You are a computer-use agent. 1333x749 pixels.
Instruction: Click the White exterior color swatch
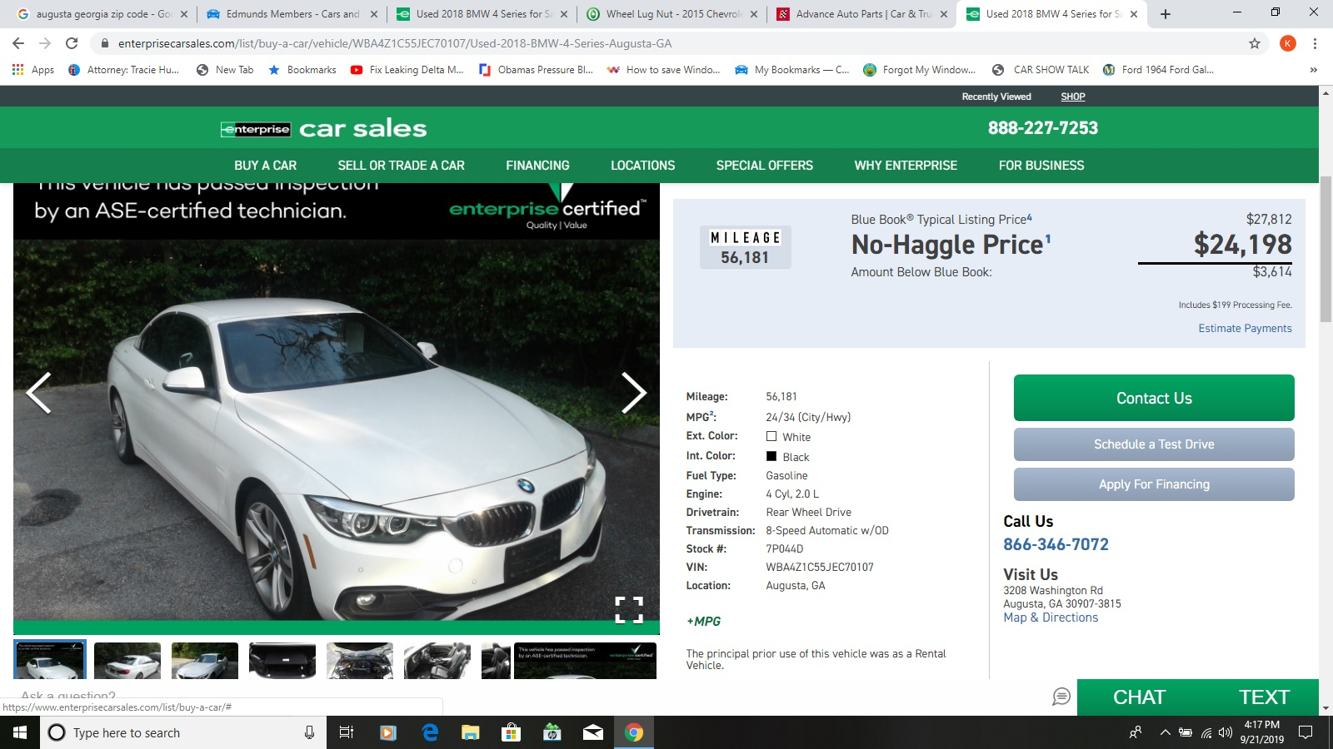click(x=771, y=436)
